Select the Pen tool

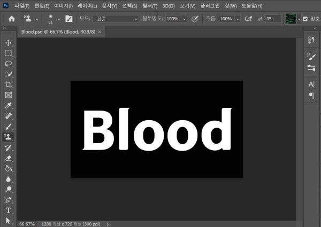(8, 200)
